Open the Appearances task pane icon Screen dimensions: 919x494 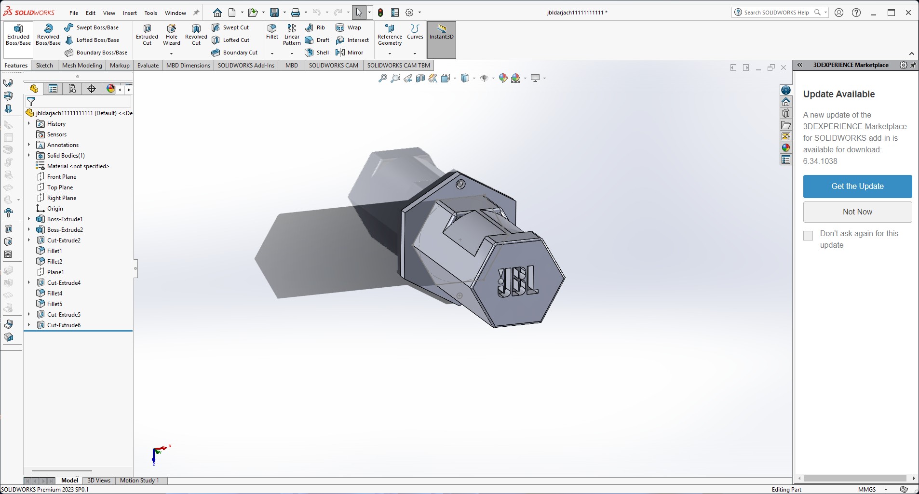pos(786,148)
